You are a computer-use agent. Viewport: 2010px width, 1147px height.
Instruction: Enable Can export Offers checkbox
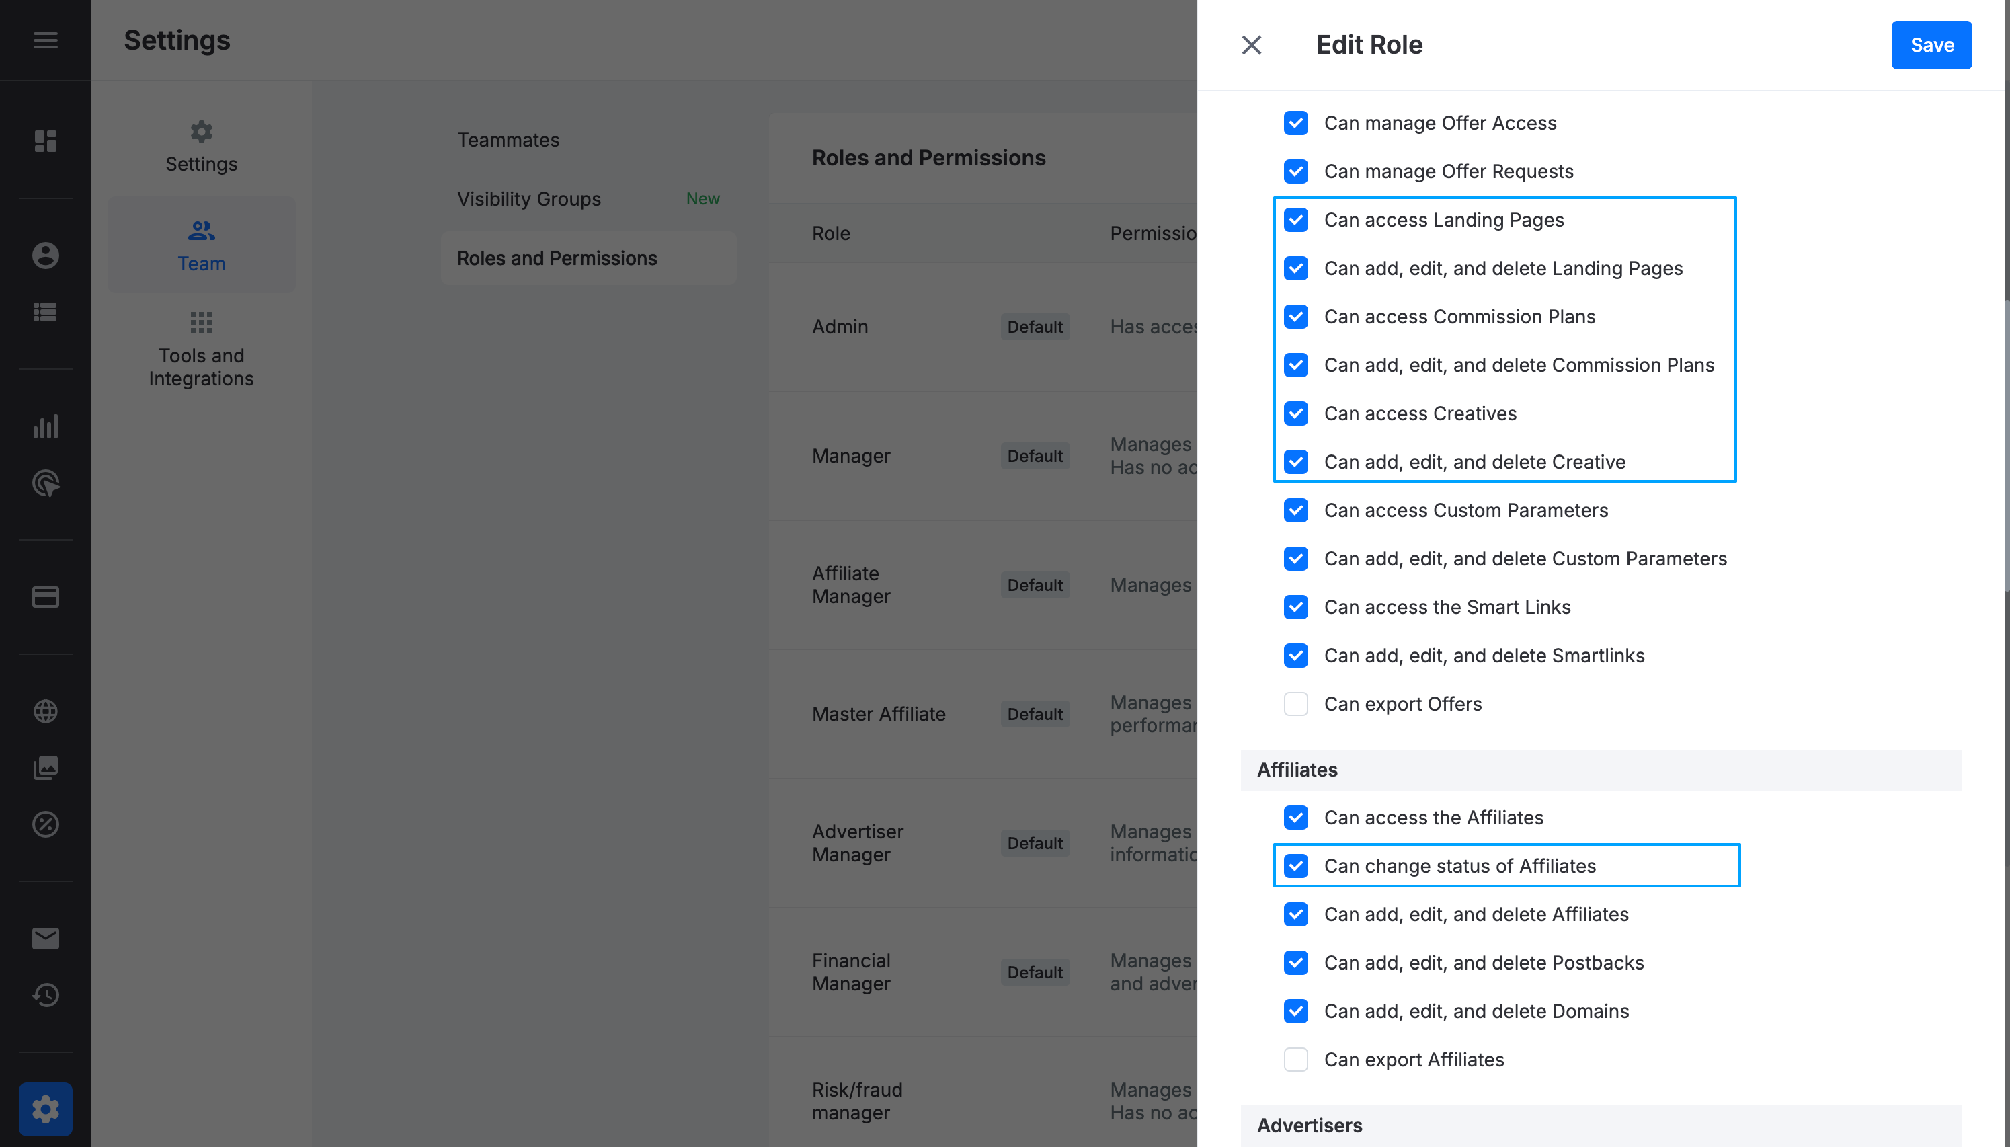click(x=1295, y=703)
